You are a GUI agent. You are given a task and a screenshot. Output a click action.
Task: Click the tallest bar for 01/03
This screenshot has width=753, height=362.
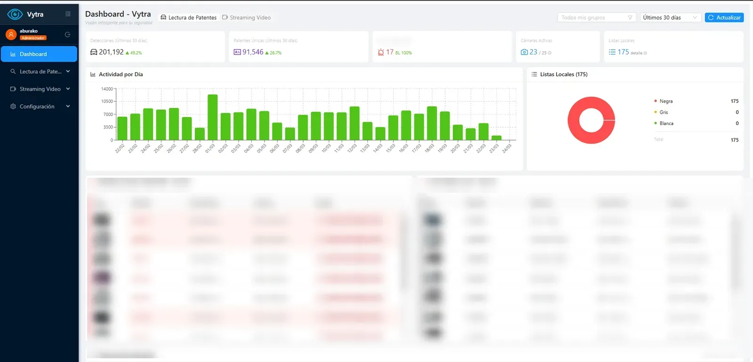(213, 117)
